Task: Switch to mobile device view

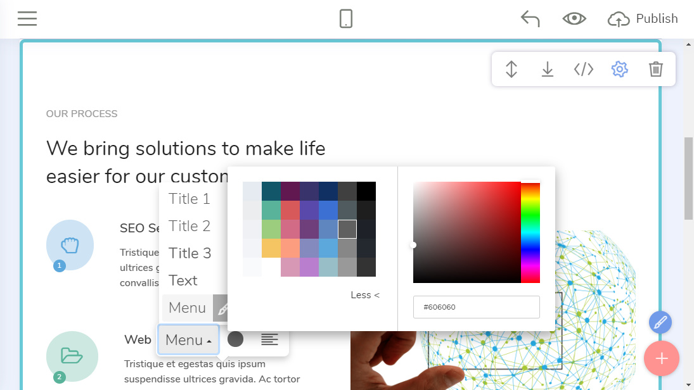Action: coord(346,19)
